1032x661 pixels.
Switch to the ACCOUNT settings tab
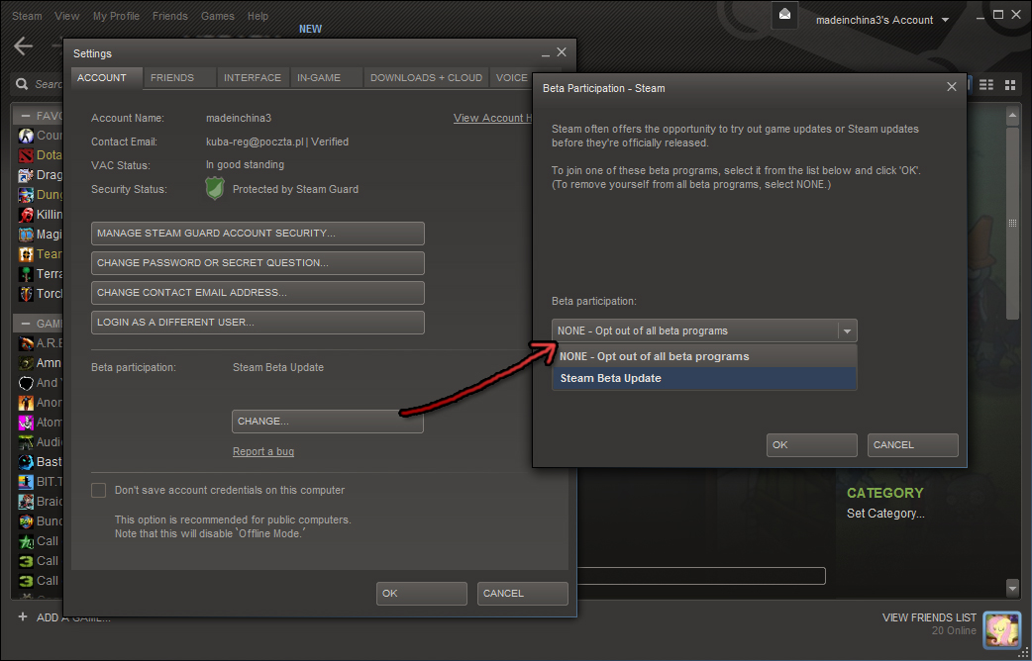[x=107, y=77]
